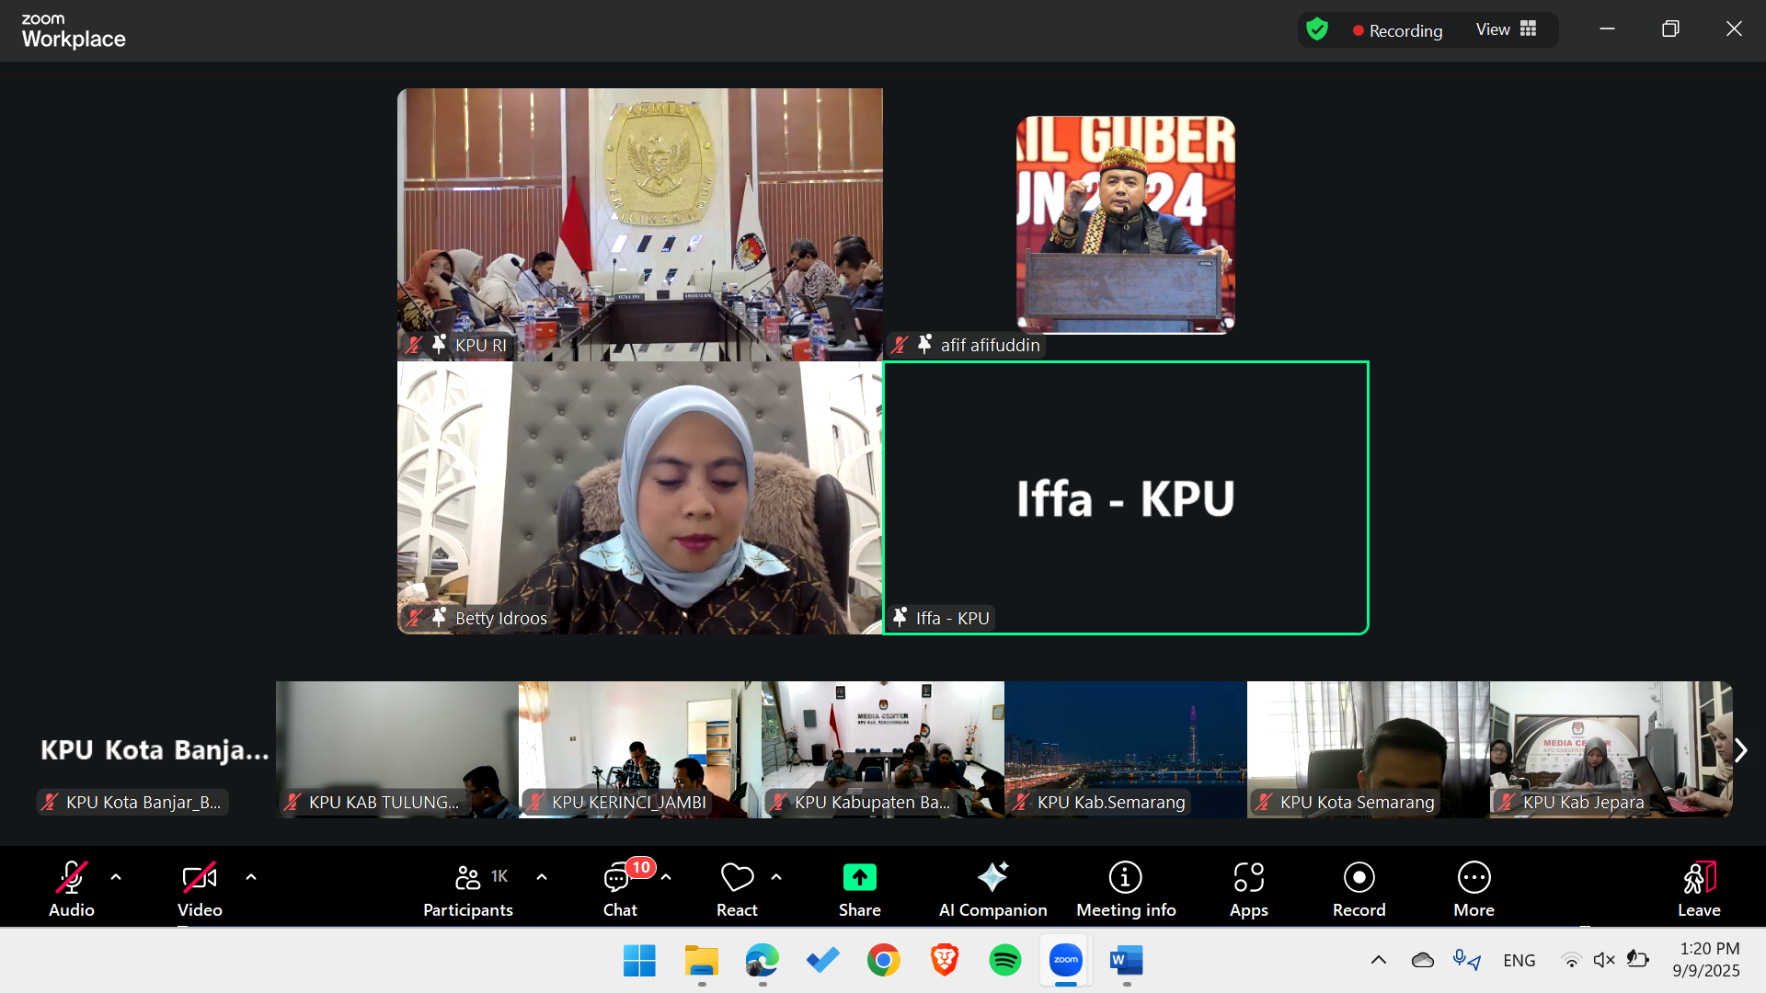Expand reaction options arrow next to React

tap(776, 877)
